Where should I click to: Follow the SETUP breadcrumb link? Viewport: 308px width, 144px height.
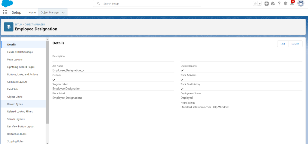(18, 25)
